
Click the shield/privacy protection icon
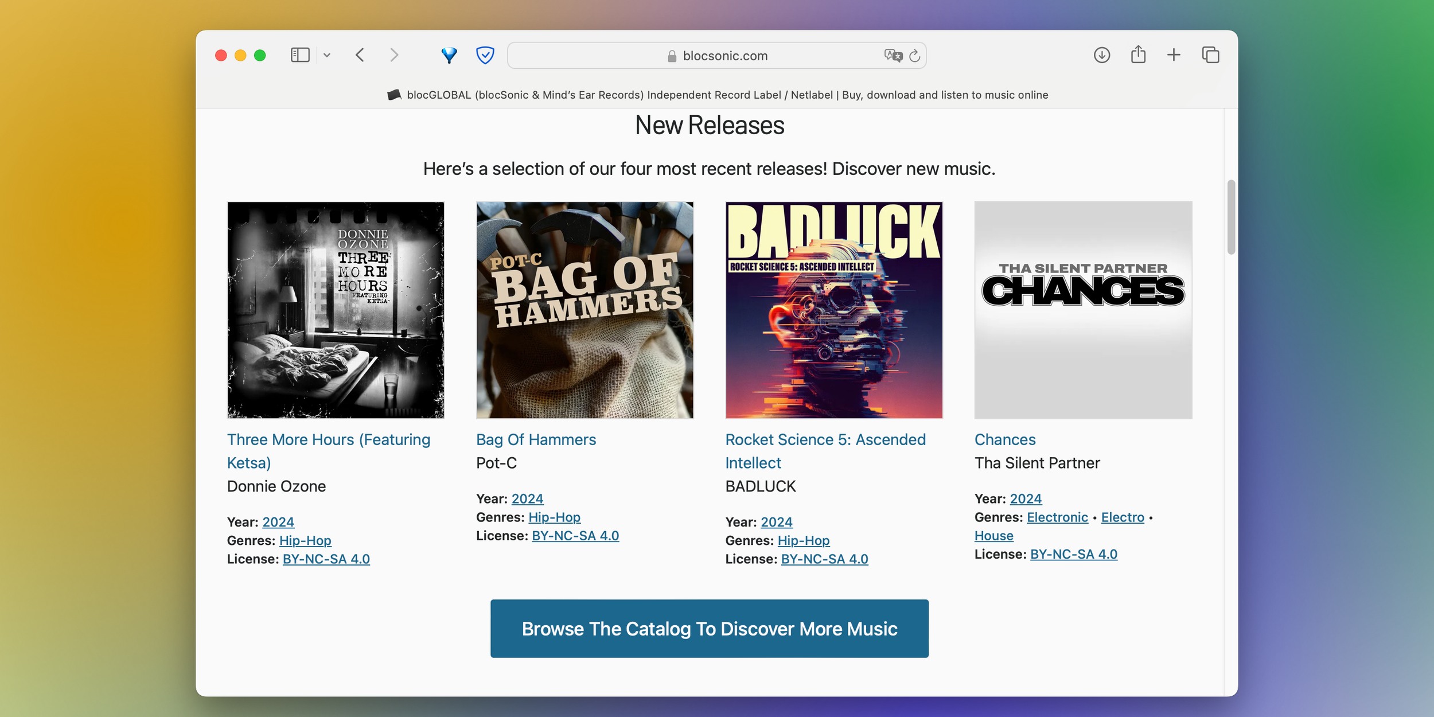(485, 55)
